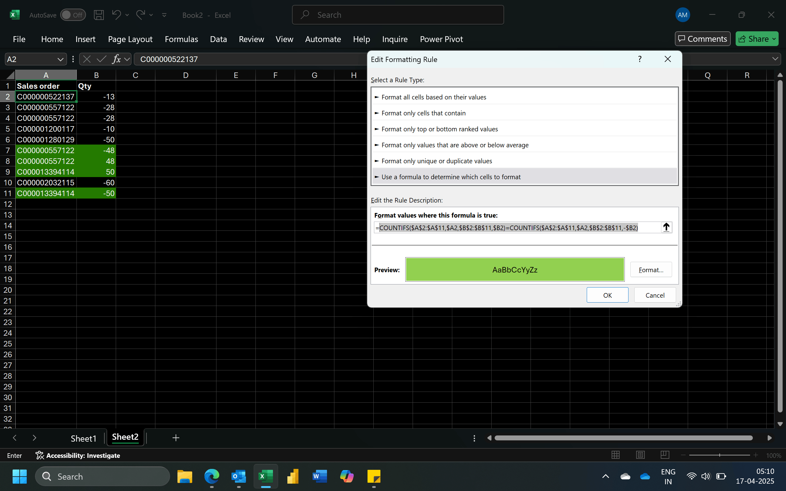Switch to Sheet1 tab

(x=84, y=439)
